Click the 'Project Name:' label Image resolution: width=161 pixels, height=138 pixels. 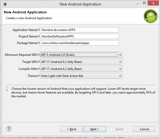click(28, 36)
